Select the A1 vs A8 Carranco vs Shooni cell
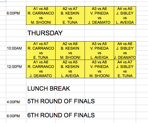148x123 pixels. click(x=41, y=16)
